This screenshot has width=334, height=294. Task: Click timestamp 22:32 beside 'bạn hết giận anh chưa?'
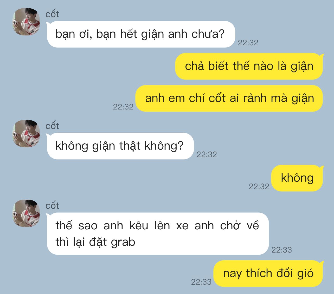click(x=248, y=43)
